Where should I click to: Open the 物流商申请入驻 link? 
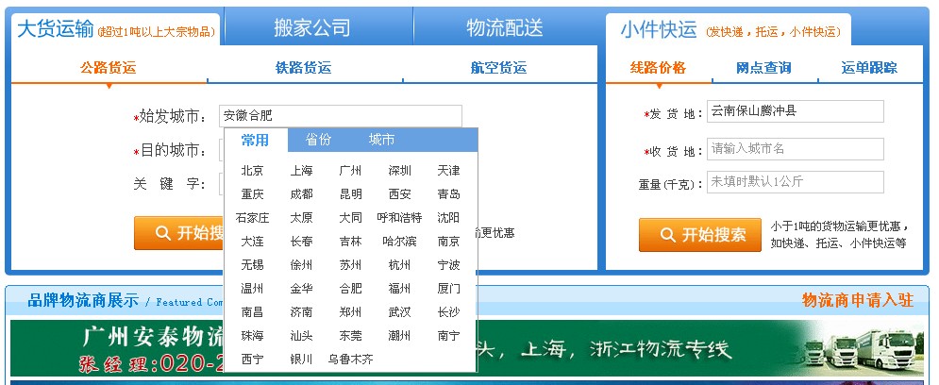pos(857,300)
